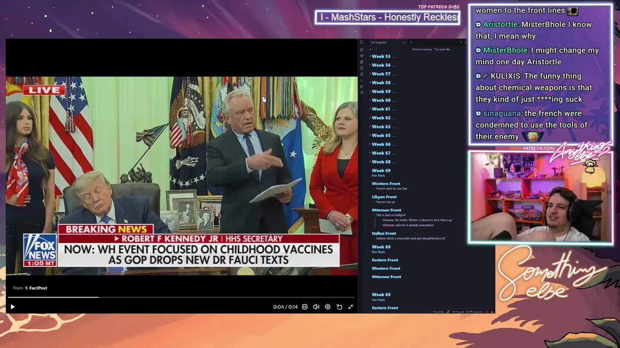Expand the Week 68 heading
620x348 pixels.
pos(370,162)
